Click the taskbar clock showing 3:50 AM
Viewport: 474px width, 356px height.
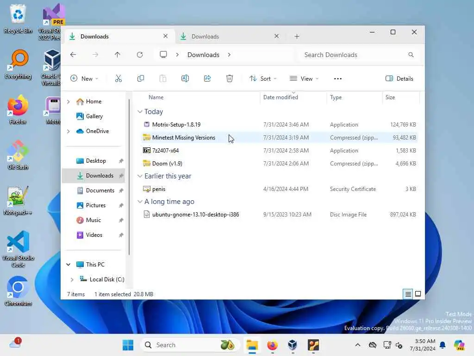[422, 345]
